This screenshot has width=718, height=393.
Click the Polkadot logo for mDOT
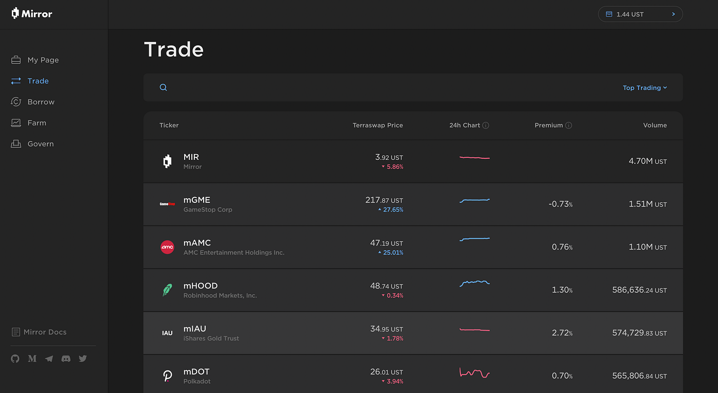tap(167, 376)
